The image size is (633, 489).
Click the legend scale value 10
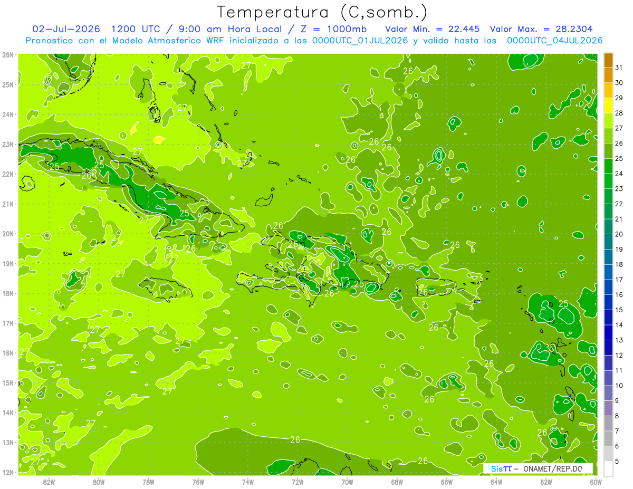(619, 386)
